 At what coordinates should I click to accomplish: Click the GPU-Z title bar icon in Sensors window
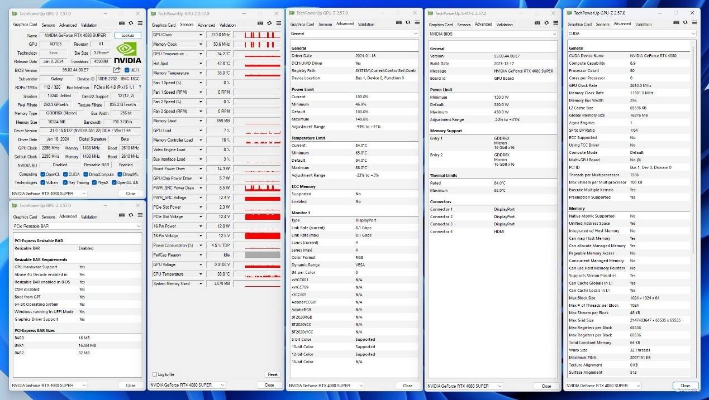[x=154, y=13]
